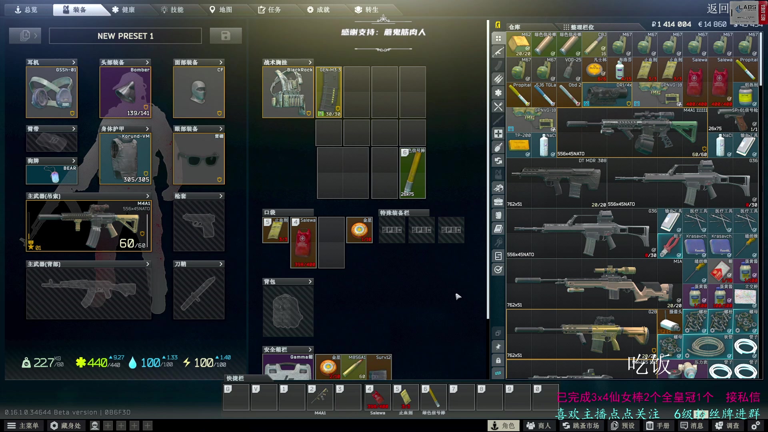Click the lock icon in stash sidebar
The height and width of the screenshot is (432, 768).
coord(498,360)
